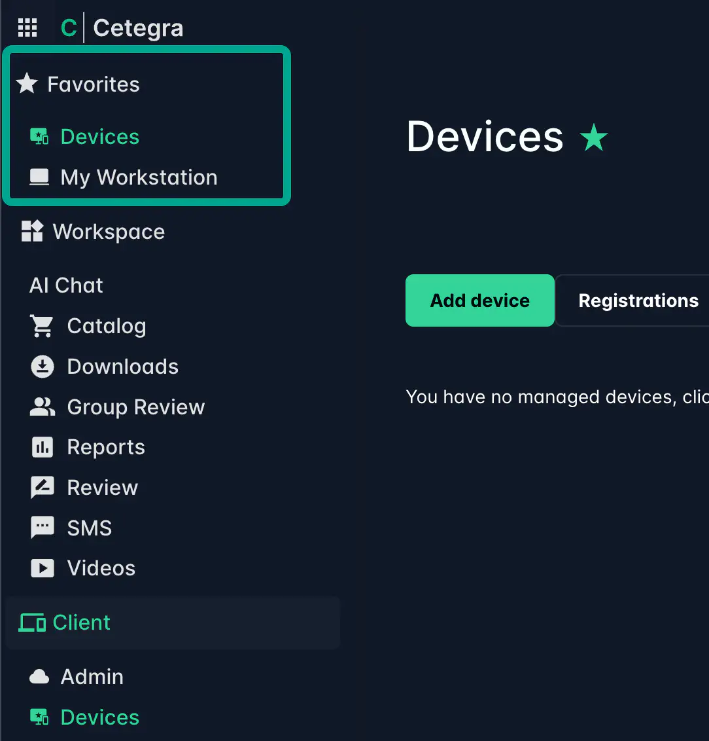Open Admin under Client section

click(92, 677)
